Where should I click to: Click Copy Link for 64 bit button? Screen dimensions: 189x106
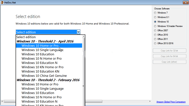point(170,56)
